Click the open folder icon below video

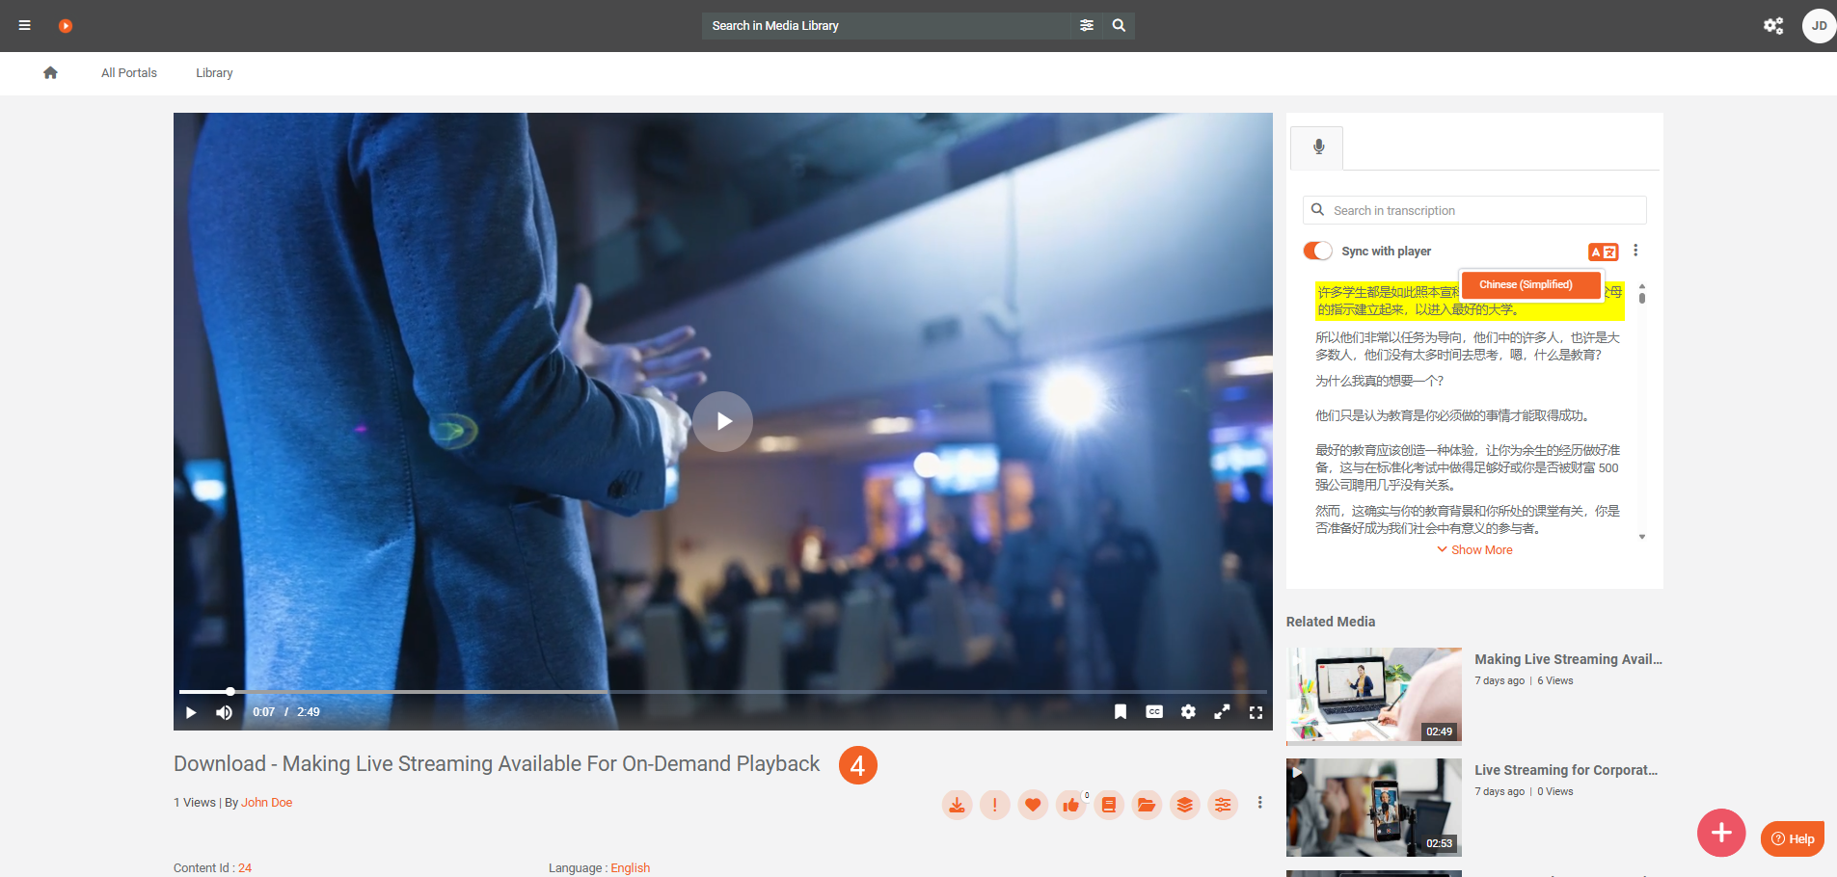1147,805
